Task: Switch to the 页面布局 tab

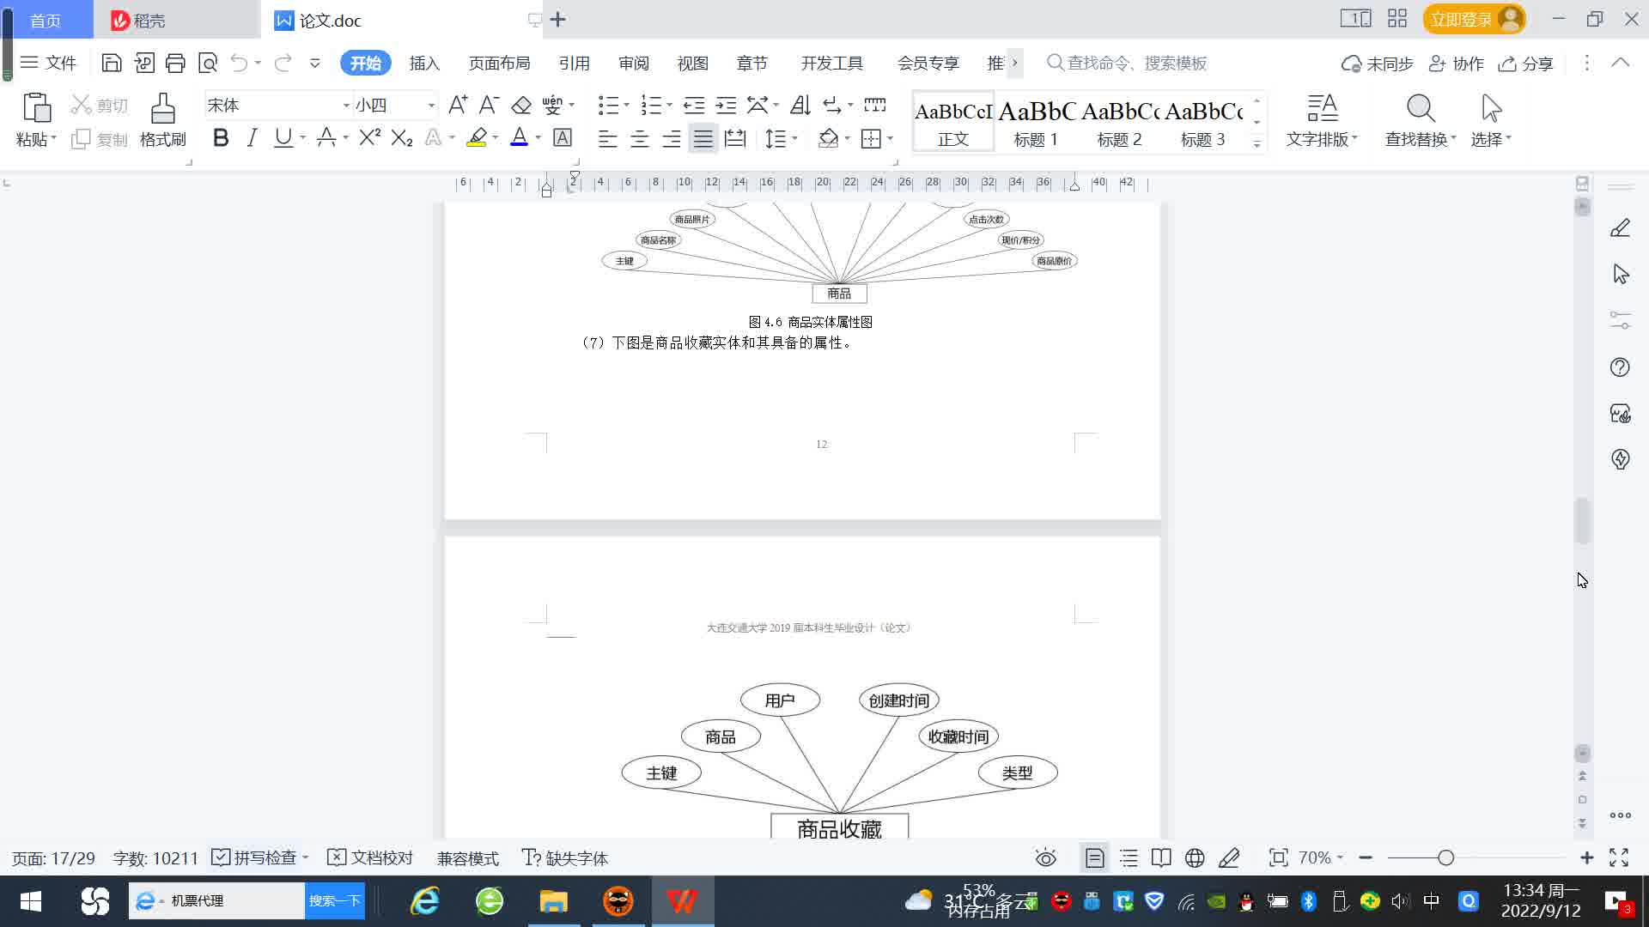Action: point(499,64)
